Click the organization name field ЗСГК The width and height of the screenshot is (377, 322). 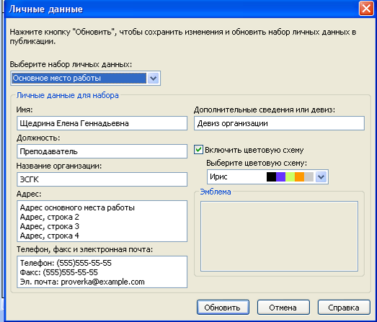[x=102, y=179]
